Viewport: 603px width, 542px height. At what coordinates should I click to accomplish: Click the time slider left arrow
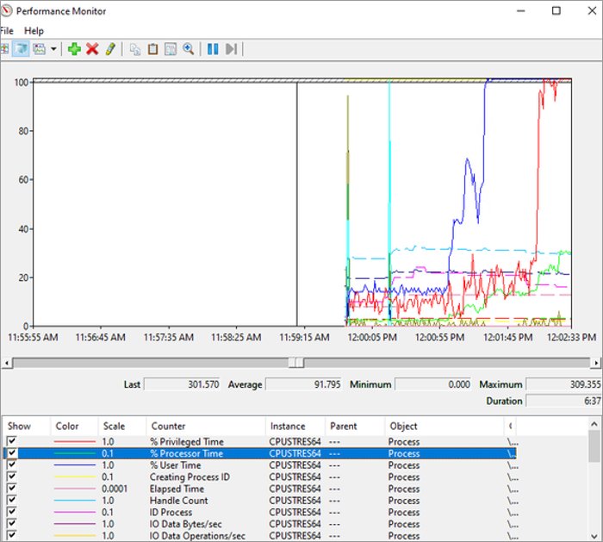7,363
